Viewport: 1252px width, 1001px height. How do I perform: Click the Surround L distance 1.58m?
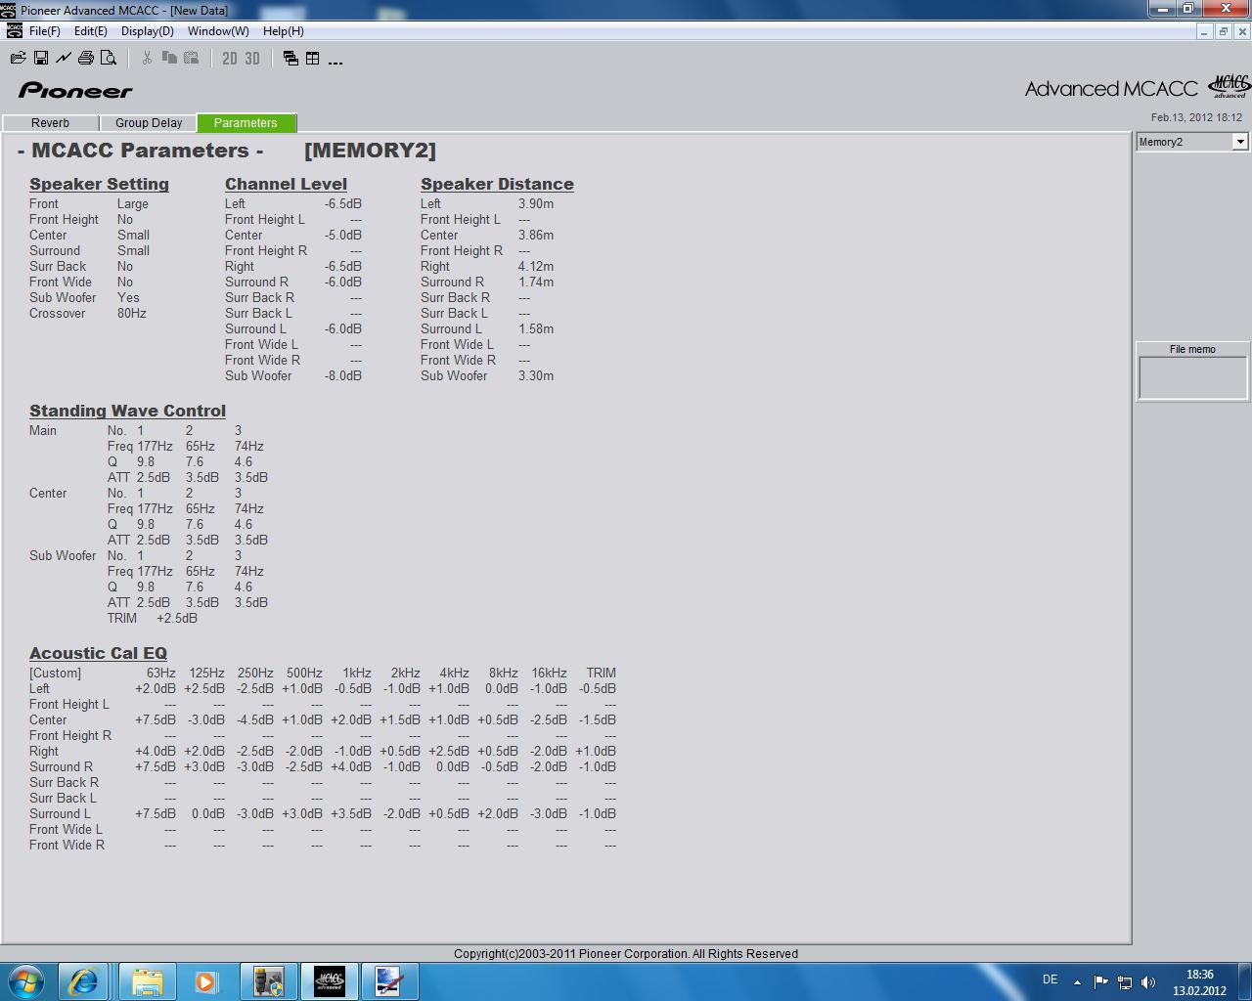(536, 328)
